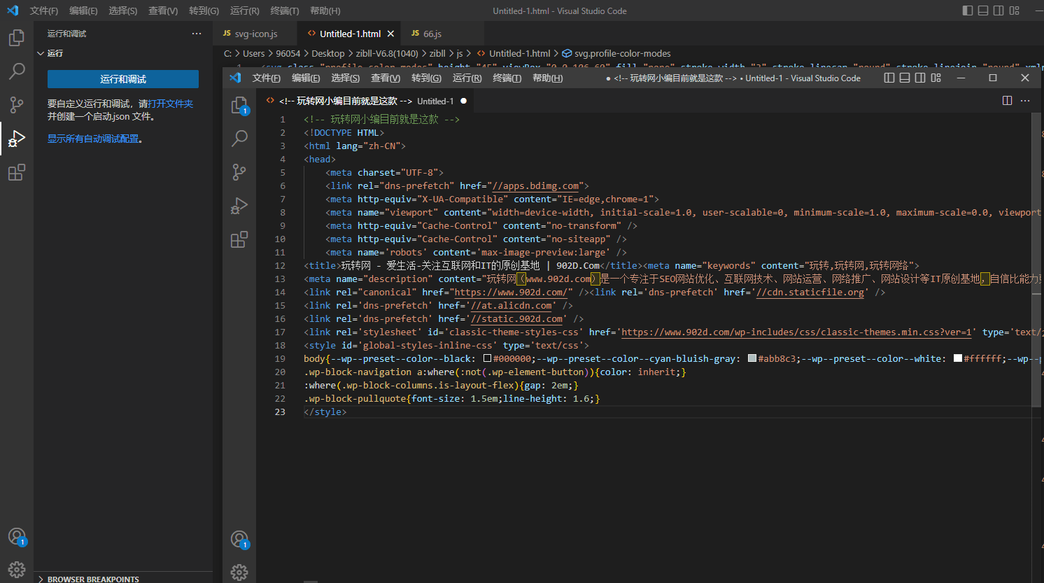Open Search view in the outer window activity bar
The width and height of the screenshot is (1044, 583).
(x=17, y=71)
